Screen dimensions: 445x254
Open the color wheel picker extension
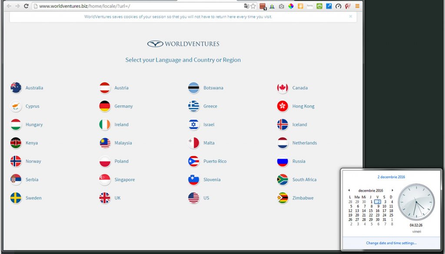click(291, 6)
